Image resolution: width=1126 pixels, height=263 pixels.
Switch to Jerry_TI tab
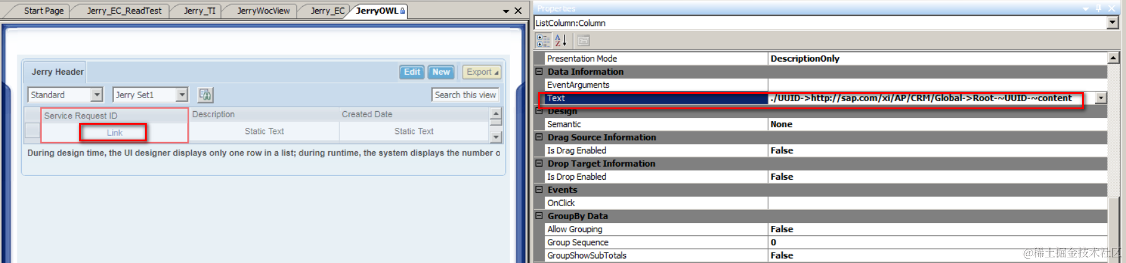199,10
